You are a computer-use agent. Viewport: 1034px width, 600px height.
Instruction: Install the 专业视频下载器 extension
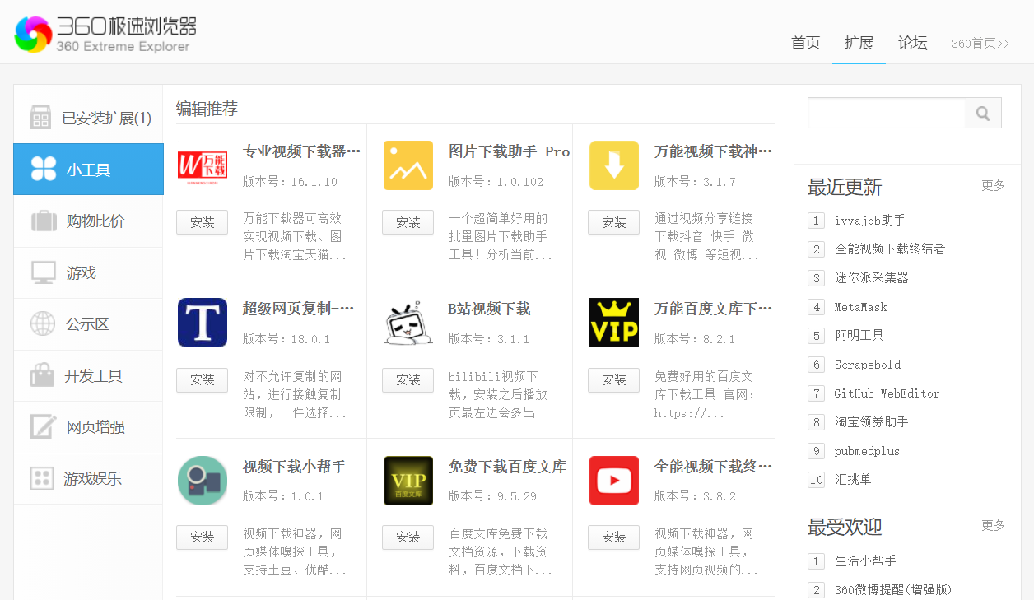(203, 222)
